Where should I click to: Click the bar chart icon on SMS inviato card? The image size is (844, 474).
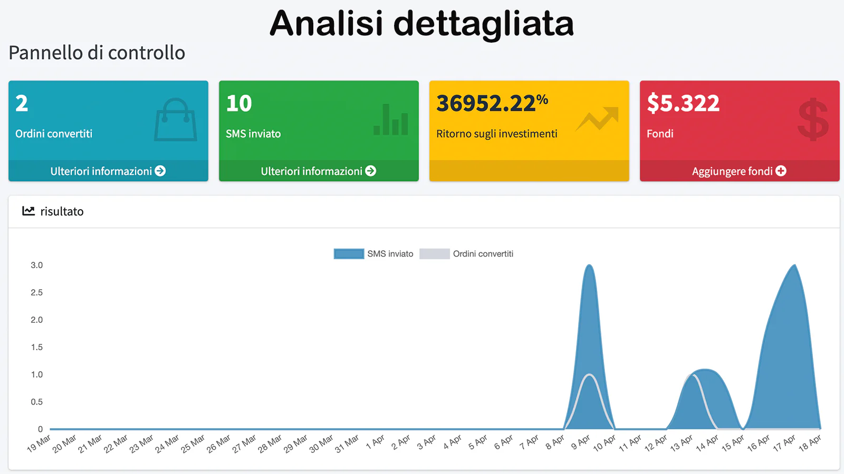[391, 120]
